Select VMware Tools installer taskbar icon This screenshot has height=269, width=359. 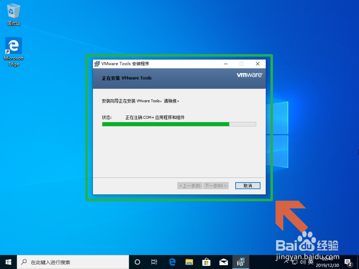241,262
